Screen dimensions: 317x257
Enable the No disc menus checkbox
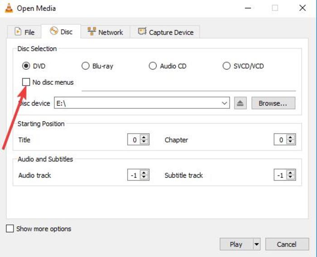(x=26, y=82)
